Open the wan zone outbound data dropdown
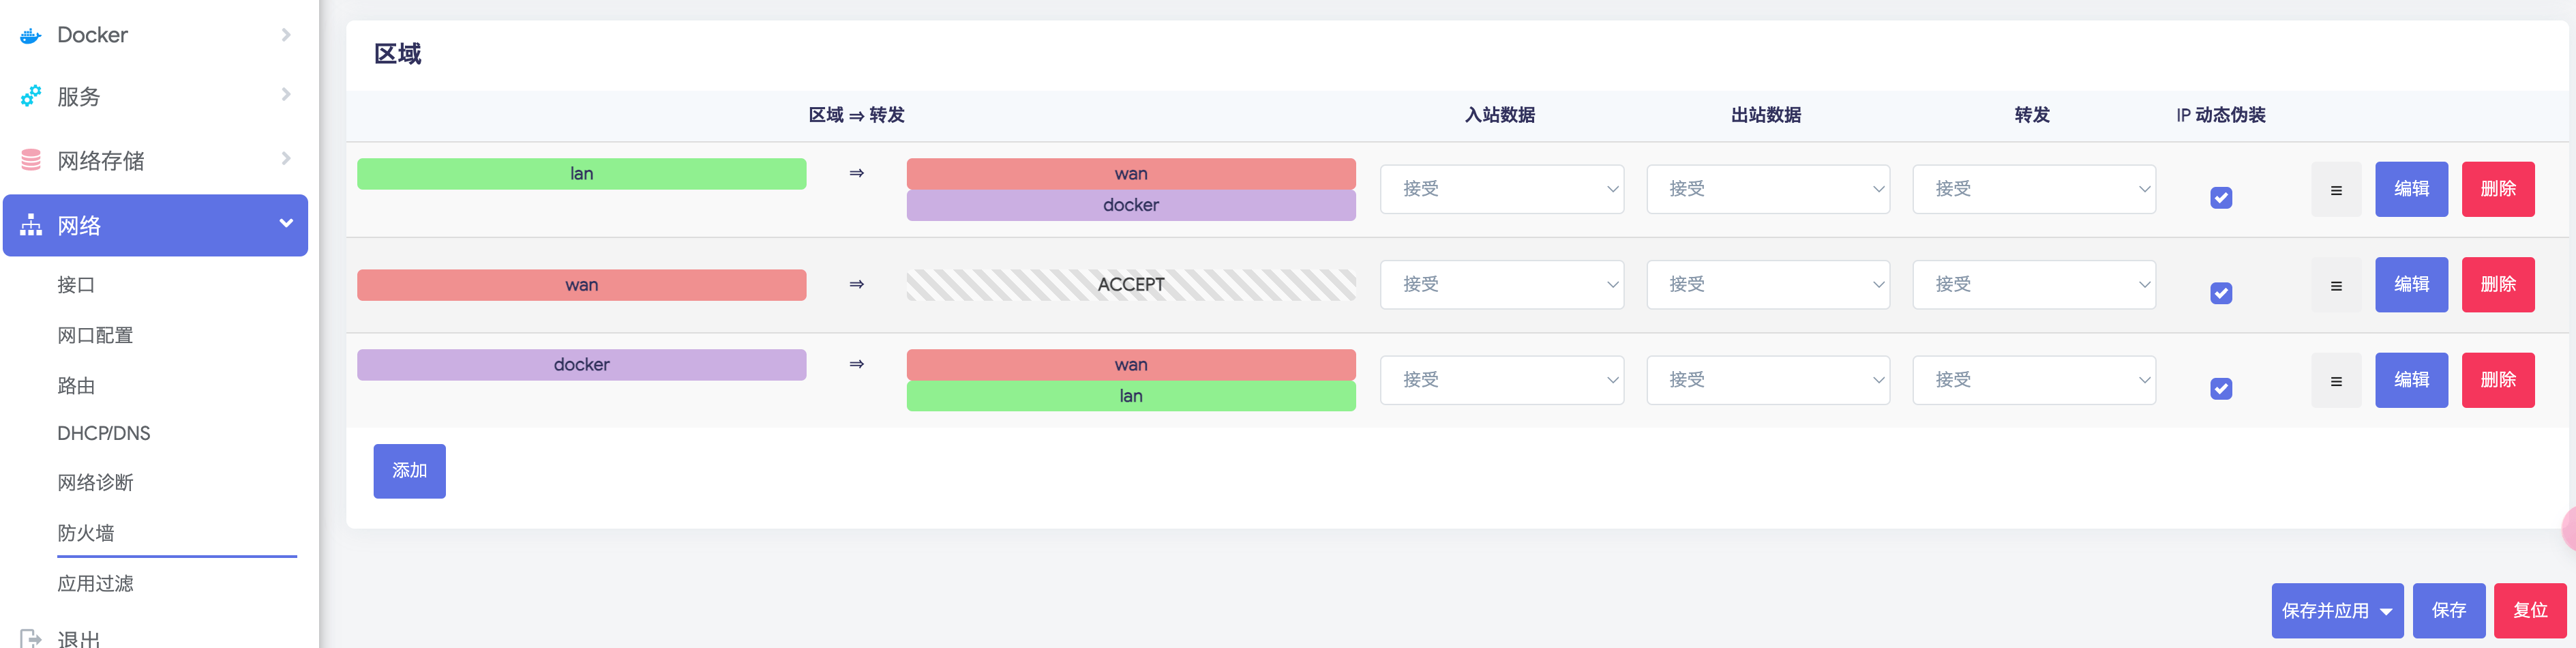This screenshot has height=648, width=2576. pos(1767,285)
